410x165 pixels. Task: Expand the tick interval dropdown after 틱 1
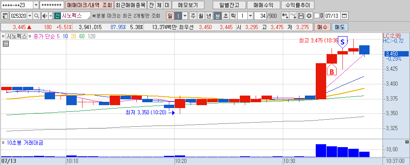(251, 16)
